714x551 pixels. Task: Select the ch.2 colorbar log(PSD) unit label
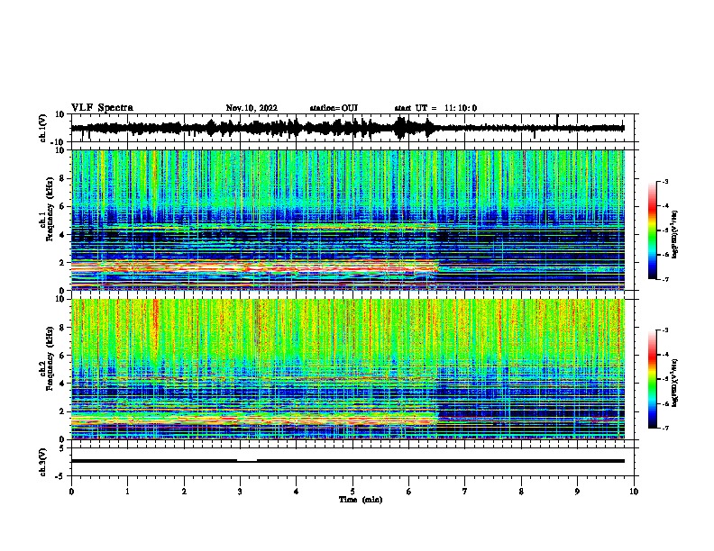pos(675,383)
